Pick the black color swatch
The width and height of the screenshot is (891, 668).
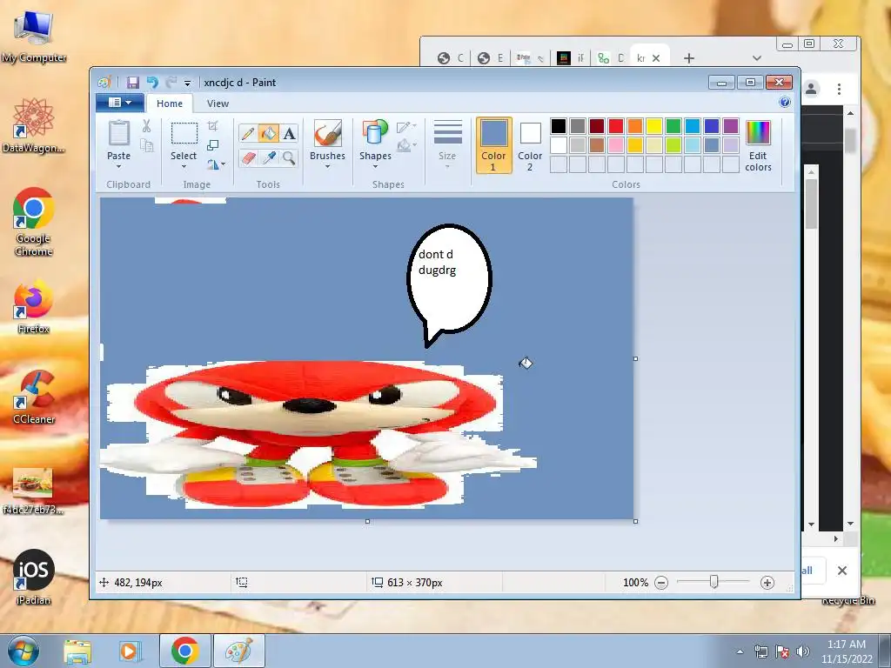[x=558, y=126]
